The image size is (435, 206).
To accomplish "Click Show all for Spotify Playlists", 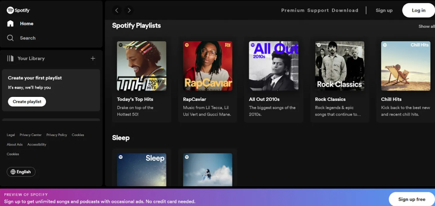I will tap(427, 26).
